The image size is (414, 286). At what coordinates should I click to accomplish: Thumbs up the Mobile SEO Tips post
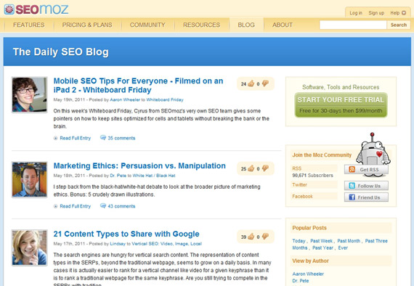[x=251, y=83]
